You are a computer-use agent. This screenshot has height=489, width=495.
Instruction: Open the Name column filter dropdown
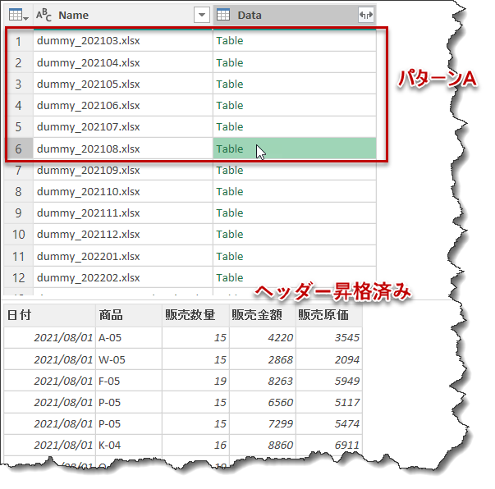click(202, 15)
